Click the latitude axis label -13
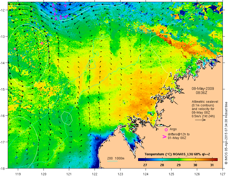This screenshot has height=176, width=228. click(x=3, y=36)
